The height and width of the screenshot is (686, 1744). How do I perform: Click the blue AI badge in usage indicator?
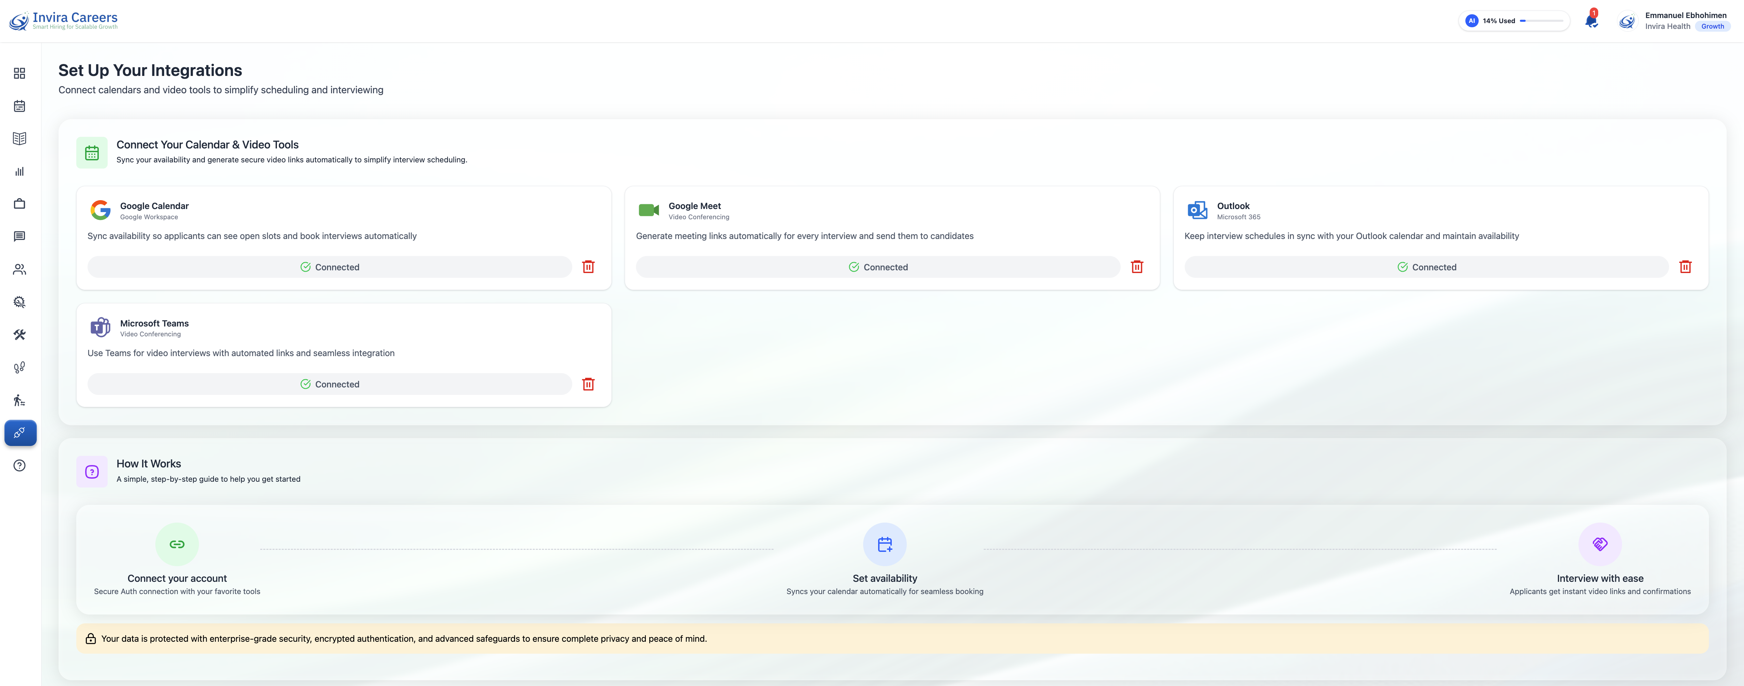coord(1471,21)
